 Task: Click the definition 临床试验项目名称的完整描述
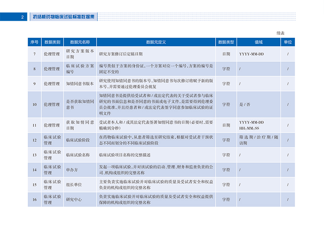tap(125, 155)
